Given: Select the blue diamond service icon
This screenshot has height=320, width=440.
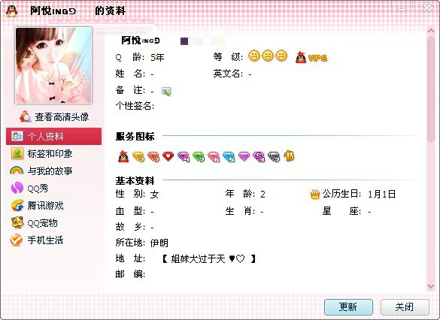Looking at the screenshot, I should [229, 157].
